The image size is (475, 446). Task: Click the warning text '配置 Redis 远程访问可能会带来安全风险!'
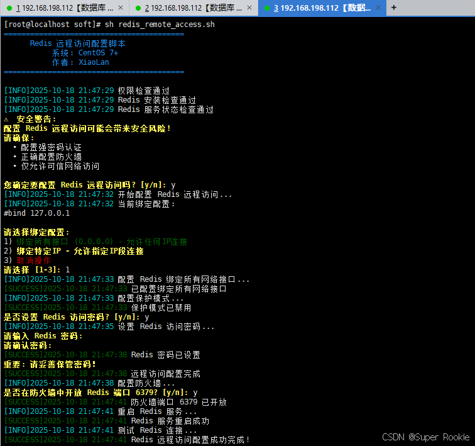point(87,128)
